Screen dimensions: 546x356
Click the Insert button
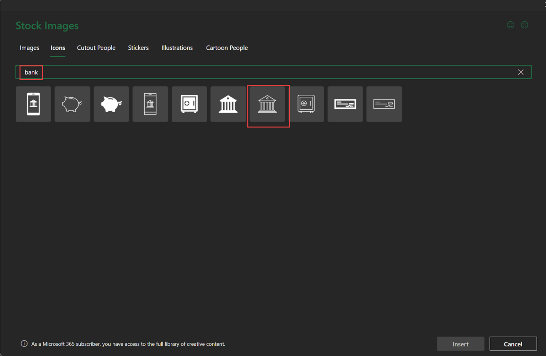coord(461,344)
